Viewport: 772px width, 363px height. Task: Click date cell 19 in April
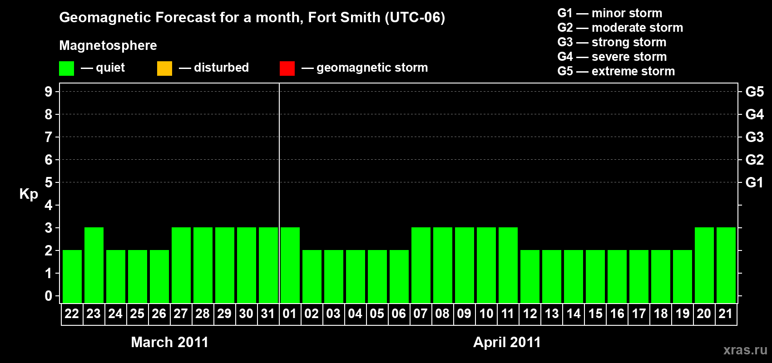point(682,314)
